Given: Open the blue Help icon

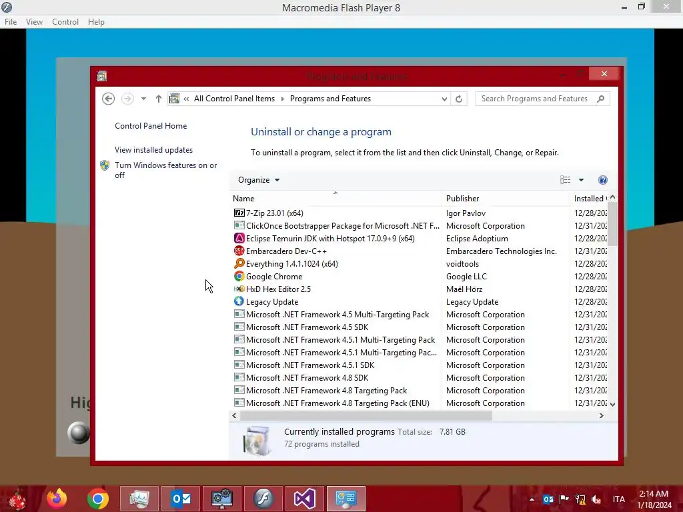Looking at the screenshot, I should coord(603,180).
